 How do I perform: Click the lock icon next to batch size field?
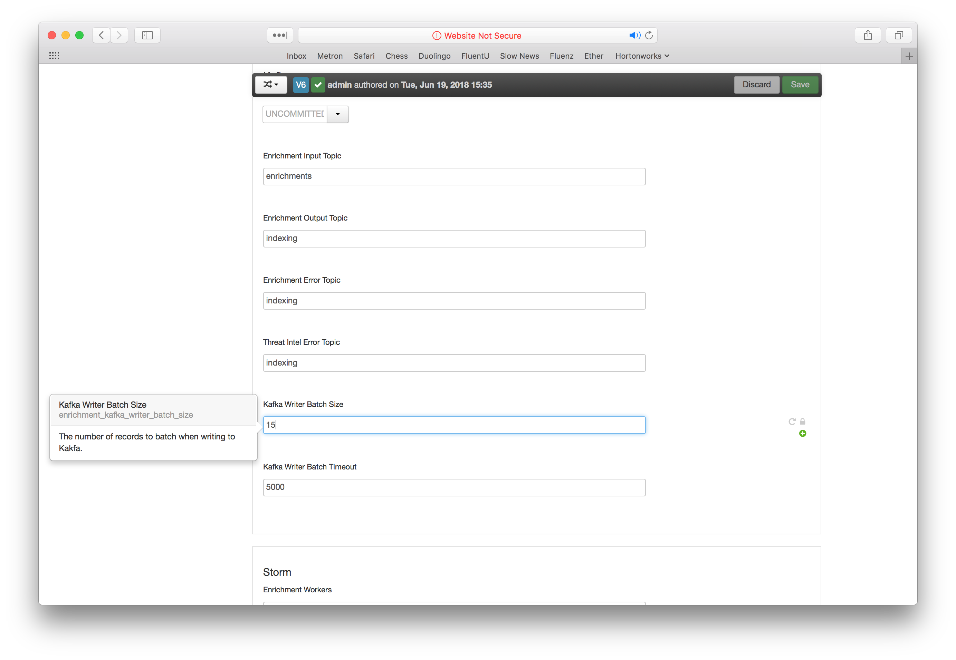point(803,421)
